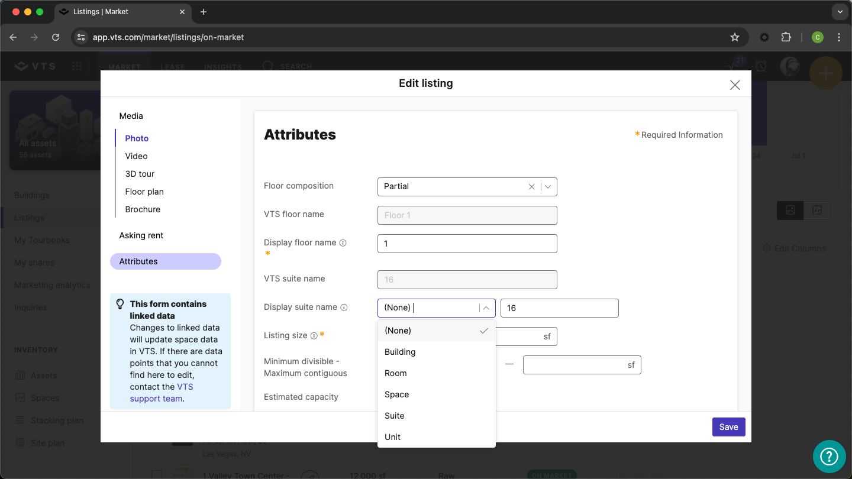Select the checked (None) option
The height and width of the screenshot is (479, 852).
[398, 331]
